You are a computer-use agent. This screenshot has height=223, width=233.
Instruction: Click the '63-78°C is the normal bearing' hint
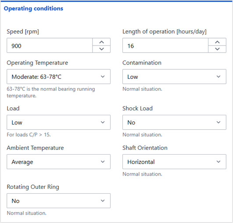(x=51, y=92)
